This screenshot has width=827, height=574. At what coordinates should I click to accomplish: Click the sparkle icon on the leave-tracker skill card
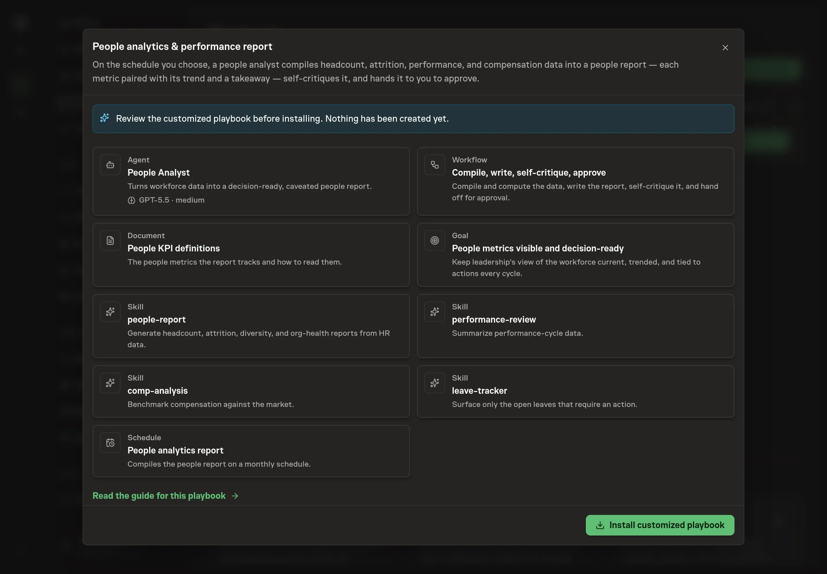(x=435, y=383)
